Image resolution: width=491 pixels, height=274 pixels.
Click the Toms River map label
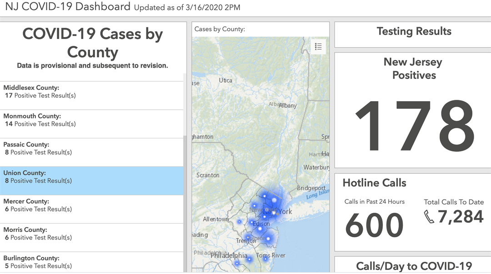[271, 255]
